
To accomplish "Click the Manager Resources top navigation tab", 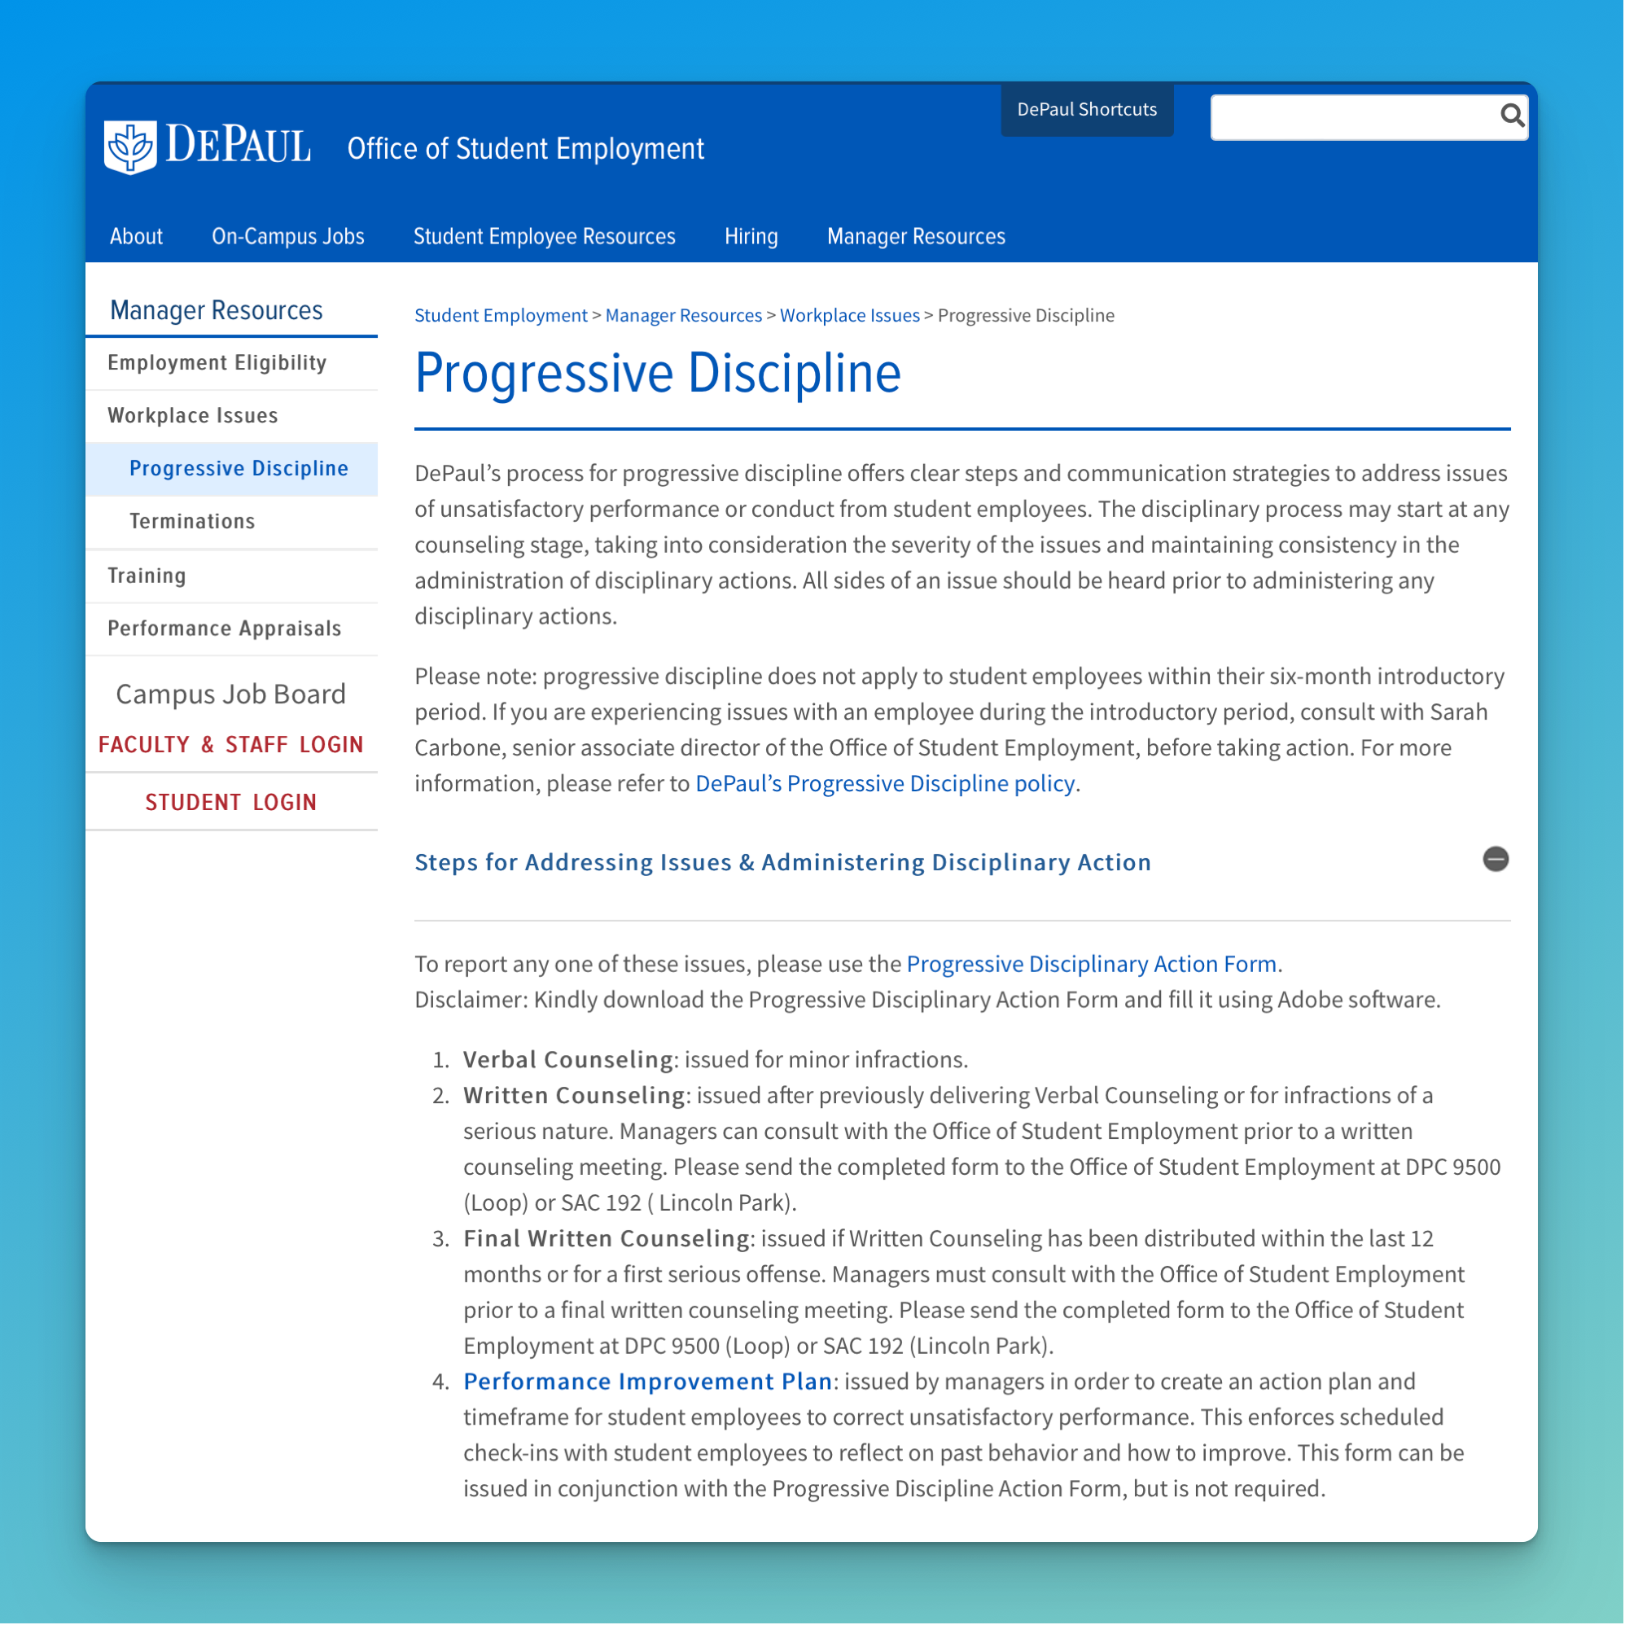I will coord(917,235).
